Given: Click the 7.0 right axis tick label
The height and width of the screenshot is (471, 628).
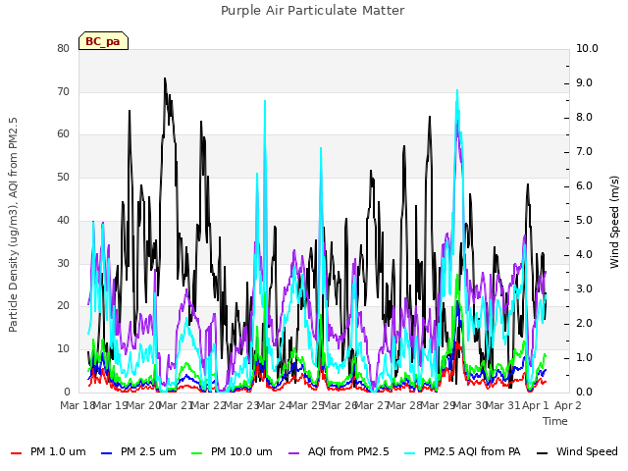Looking at the screenshot, I should 585,151.
